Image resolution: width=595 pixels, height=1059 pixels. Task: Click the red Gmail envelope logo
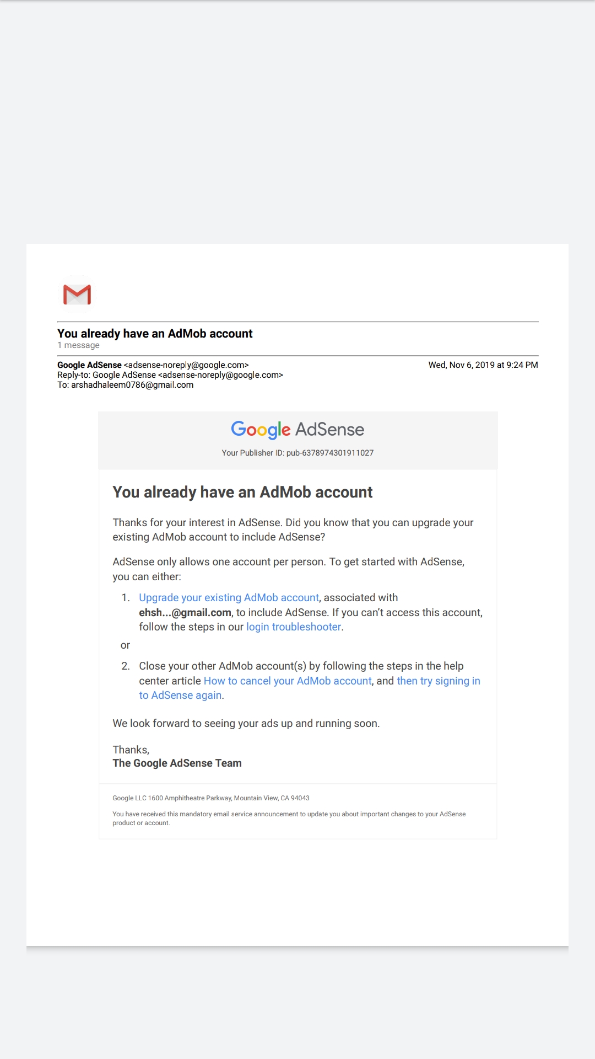[77, 295]
